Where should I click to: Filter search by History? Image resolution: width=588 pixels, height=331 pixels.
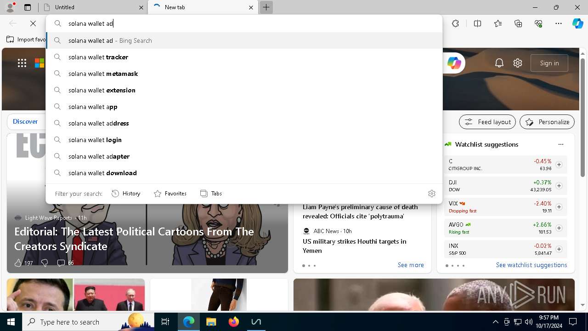coord(126,194)
